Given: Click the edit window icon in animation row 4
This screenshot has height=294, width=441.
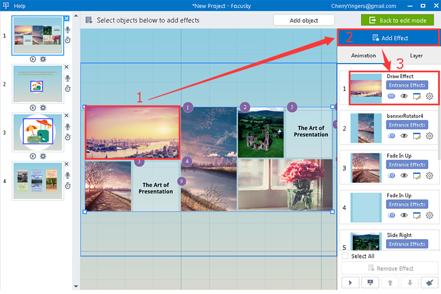Looking at the screenshot, I should [417, 215].
